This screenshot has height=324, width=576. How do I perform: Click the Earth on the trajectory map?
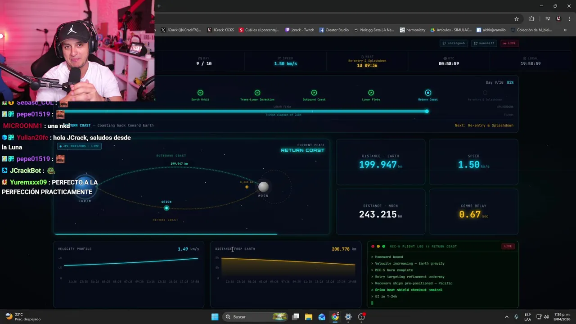(85, 186)
